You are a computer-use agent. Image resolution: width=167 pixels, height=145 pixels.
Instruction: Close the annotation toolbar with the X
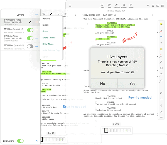click(161, 112)
